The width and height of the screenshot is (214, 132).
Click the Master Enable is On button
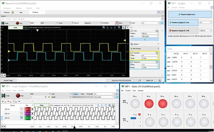click(190, 14)
